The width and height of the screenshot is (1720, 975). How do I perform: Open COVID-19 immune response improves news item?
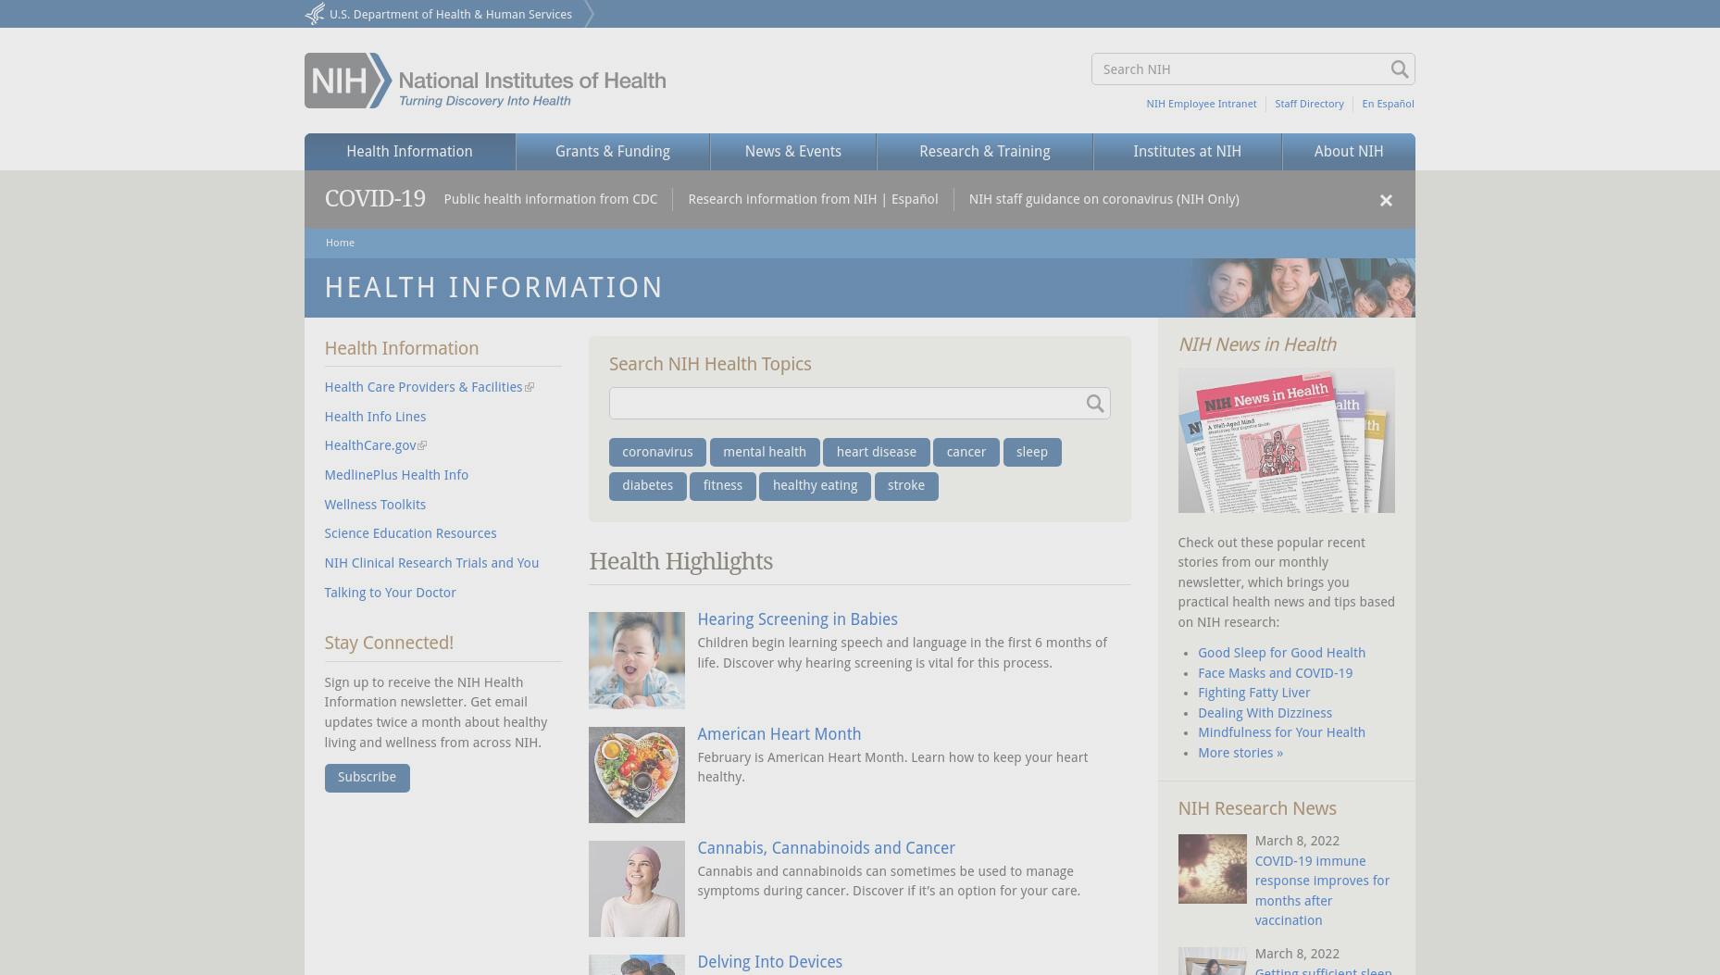click(1322, 891)
